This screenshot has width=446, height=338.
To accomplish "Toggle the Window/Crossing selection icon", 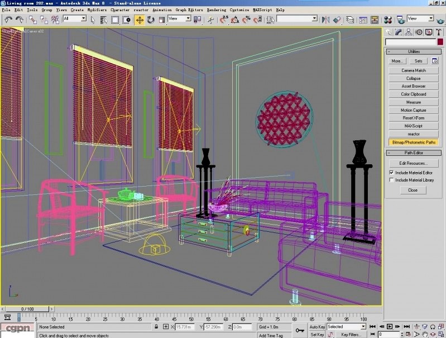I will (126, 20).
